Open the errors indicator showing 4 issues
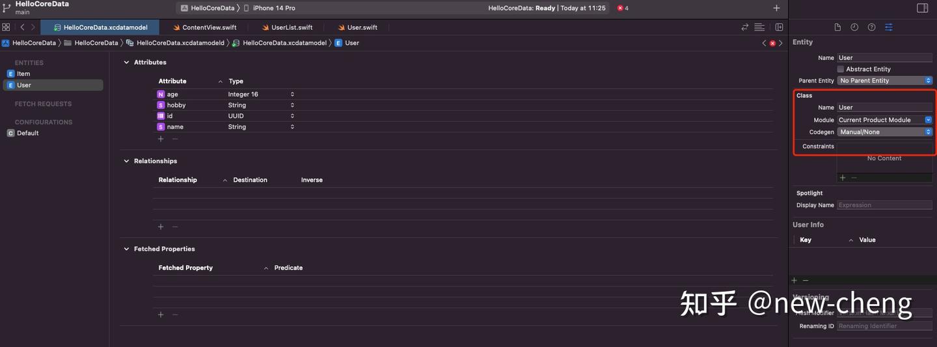 pos(623,8)
